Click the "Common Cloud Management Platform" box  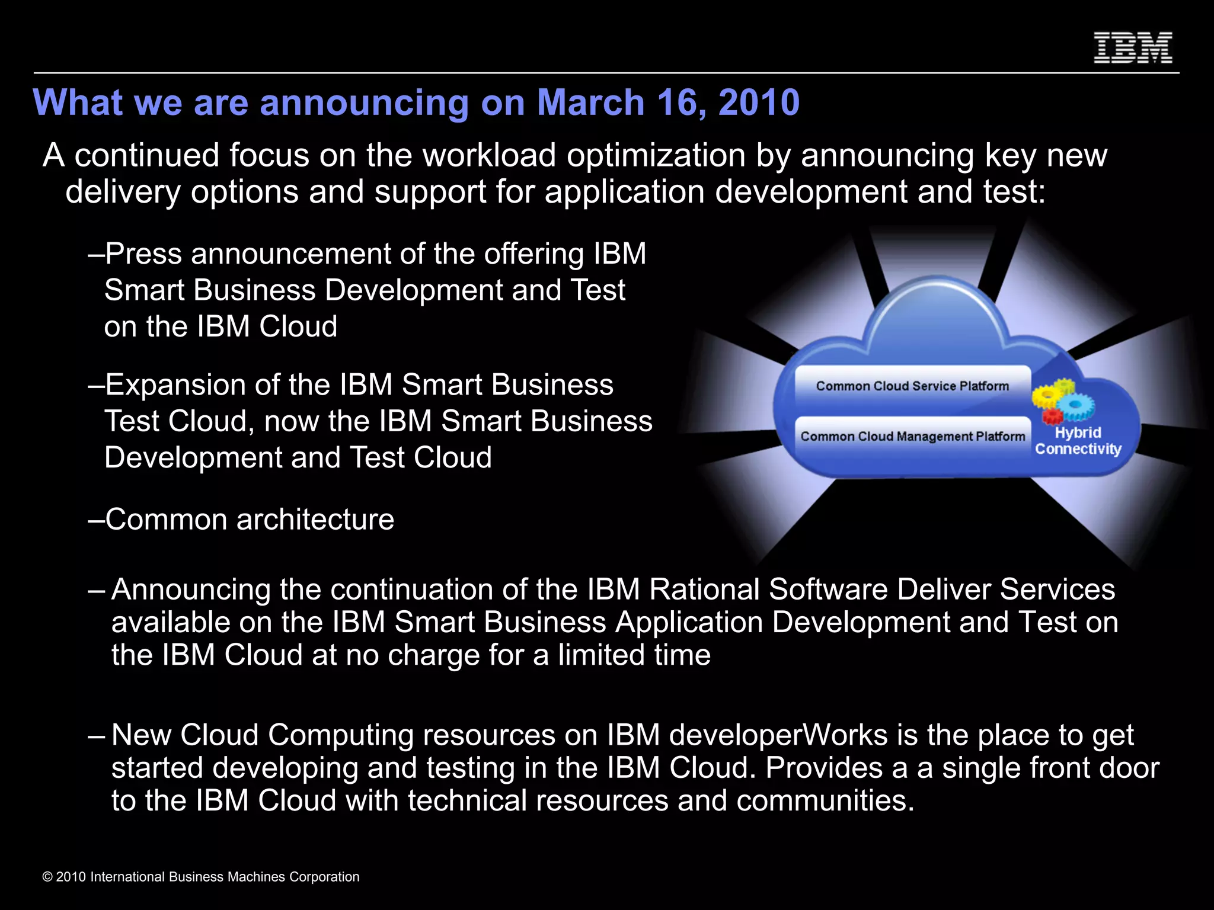pyautogui.click(x=912, y=437)
